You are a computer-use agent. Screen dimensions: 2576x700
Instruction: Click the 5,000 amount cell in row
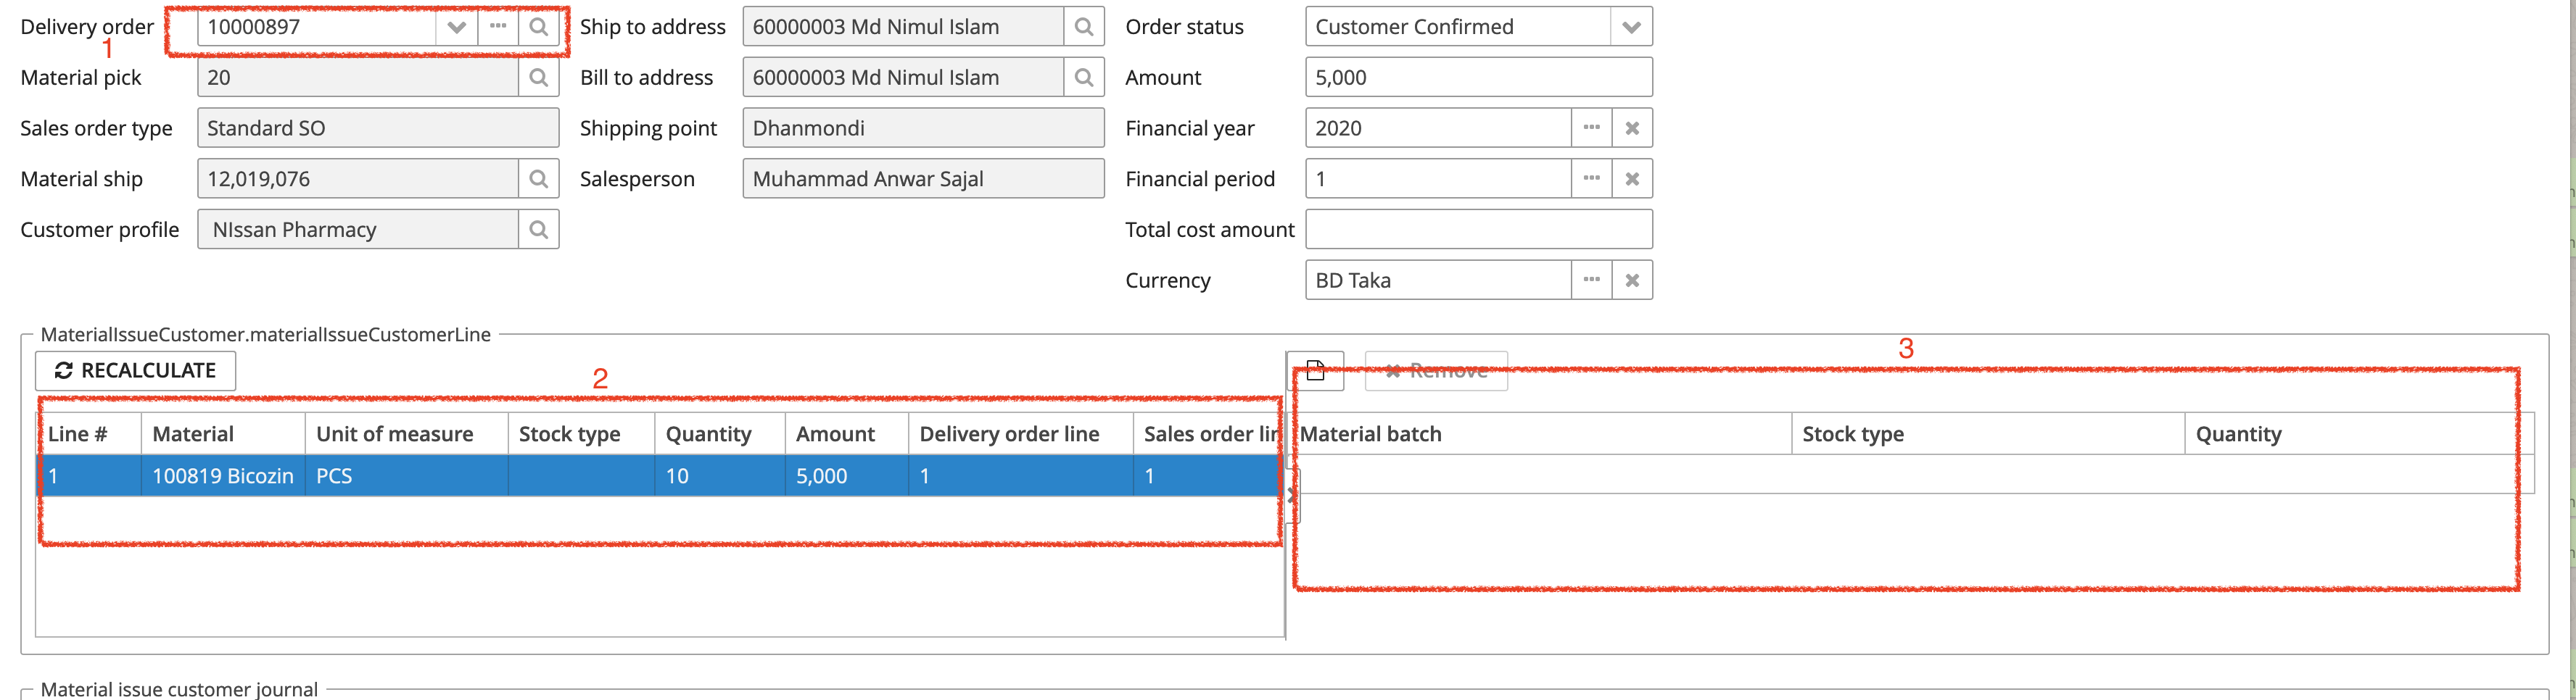pyautogui.click(x=847, y=476)
